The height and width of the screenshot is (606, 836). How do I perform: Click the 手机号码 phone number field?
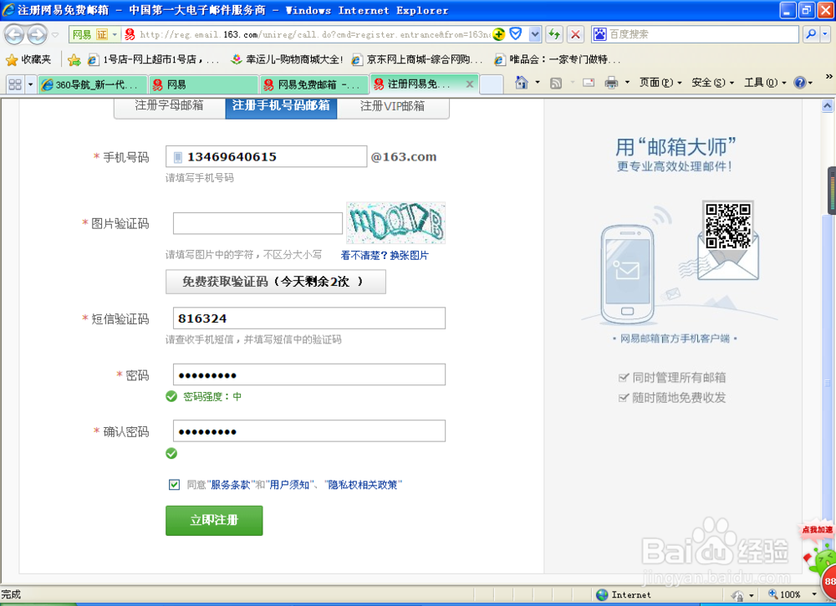coord(266,156)
